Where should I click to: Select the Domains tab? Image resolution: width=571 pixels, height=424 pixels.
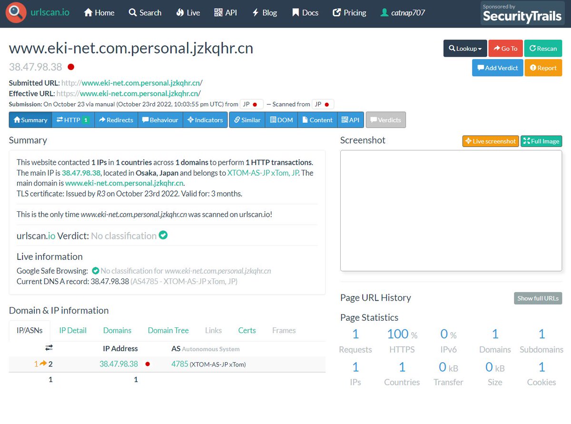click(x=117, y=330)
